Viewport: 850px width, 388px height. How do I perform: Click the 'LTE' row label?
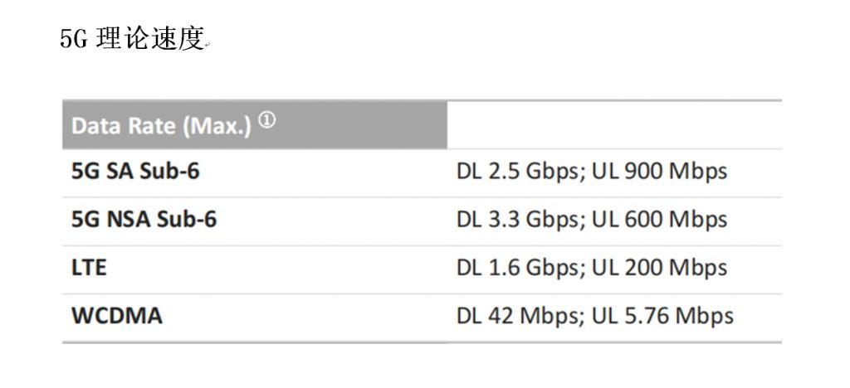(x=89, y=267)
